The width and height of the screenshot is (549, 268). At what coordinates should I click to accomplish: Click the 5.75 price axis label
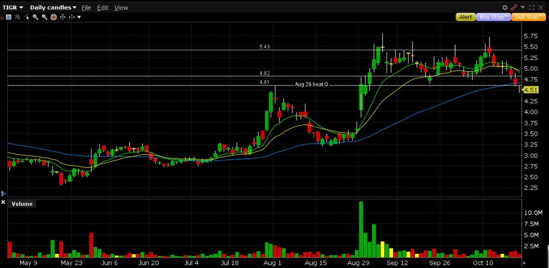coord(531,36)
